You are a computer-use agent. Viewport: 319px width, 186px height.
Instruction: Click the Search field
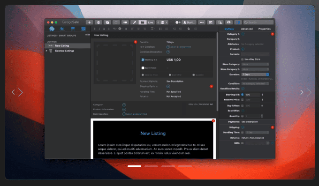click(258, 22)
